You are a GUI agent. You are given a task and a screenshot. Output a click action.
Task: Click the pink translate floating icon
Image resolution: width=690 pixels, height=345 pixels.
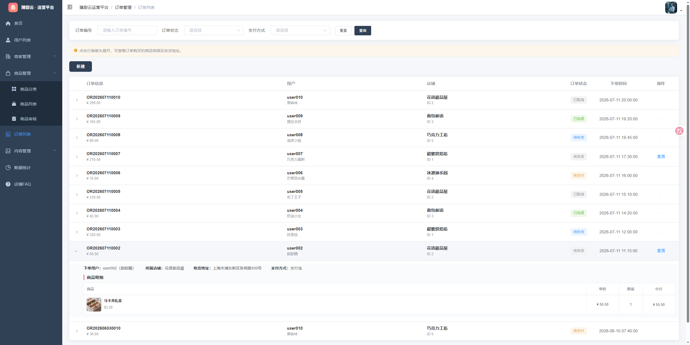point(679,131)
